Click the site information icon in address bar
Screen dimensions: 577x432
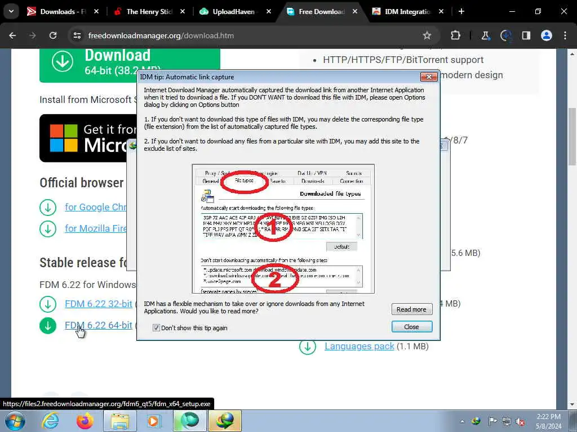[x=77, y=35]
